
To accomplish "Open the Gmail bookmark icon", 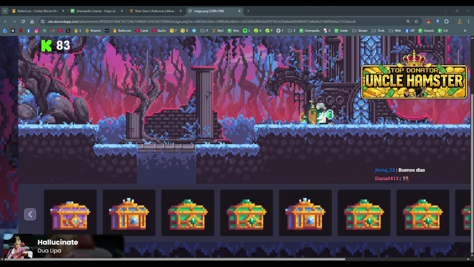I will point(52,31).
